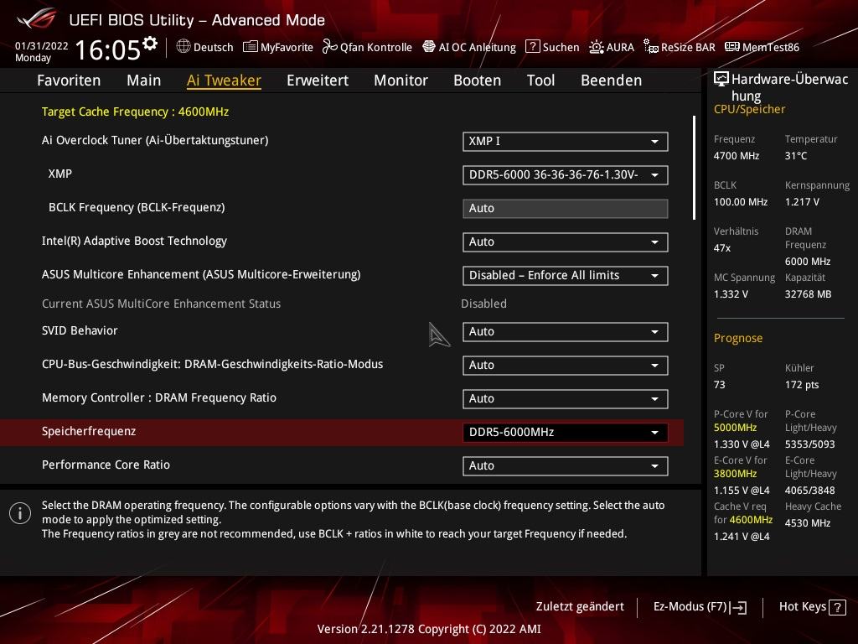The image size is (858, 644).
Task: Open the Intel Adaptive Boost Technology dropdown
Action: pyautogui.click(x=566, y=242)
